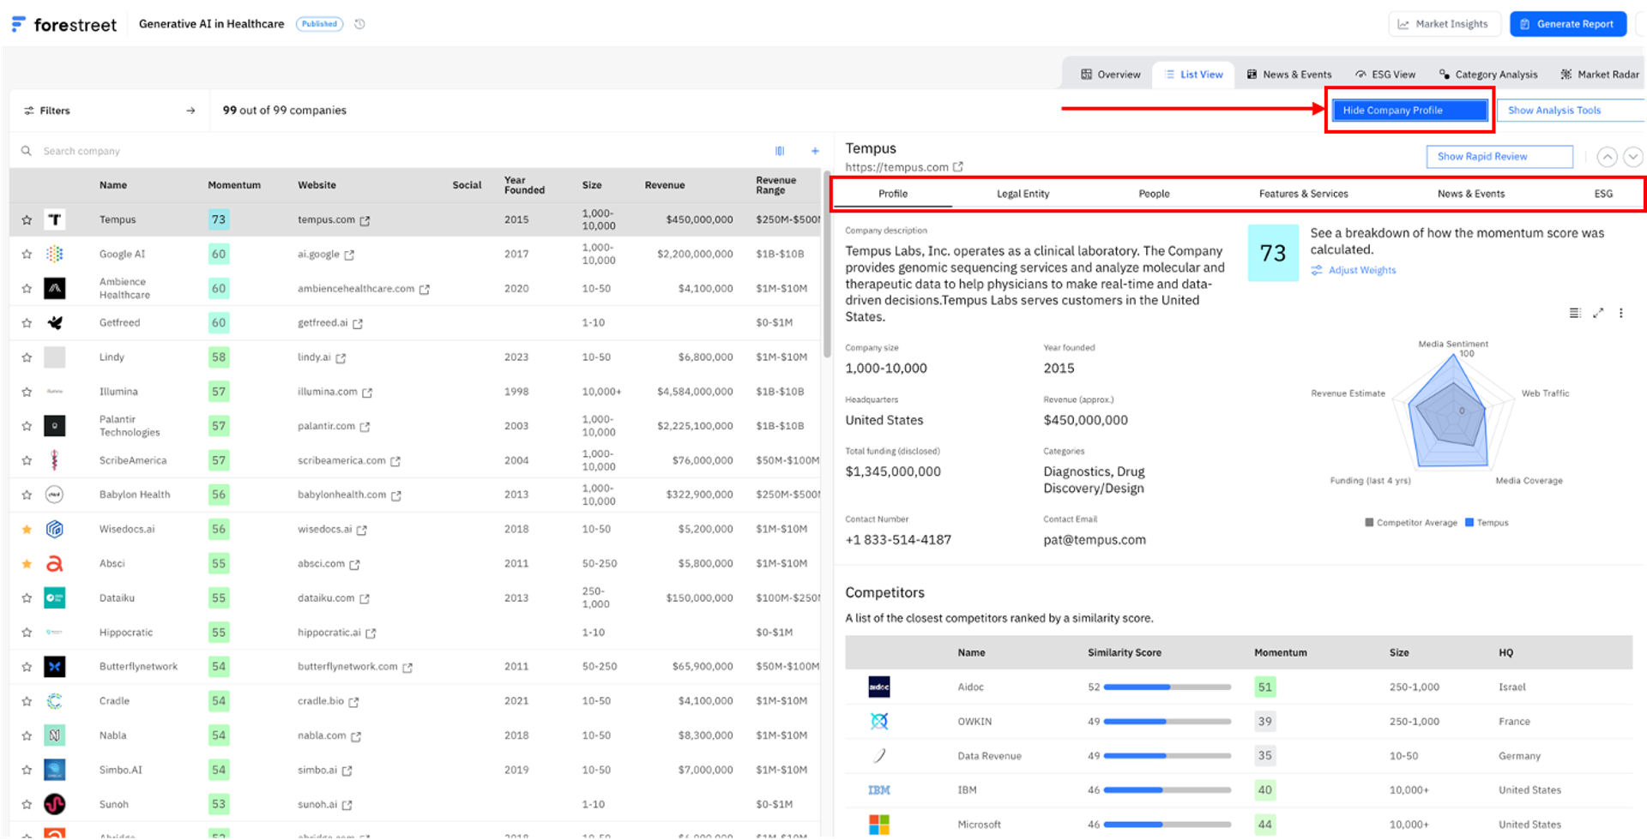Open the Features & Services profile tab

[x=1303, y=194]
